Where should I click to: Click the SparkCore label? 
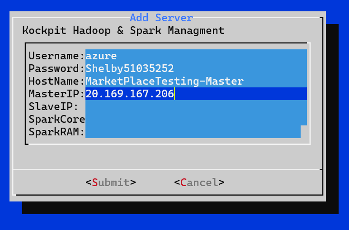57,119
